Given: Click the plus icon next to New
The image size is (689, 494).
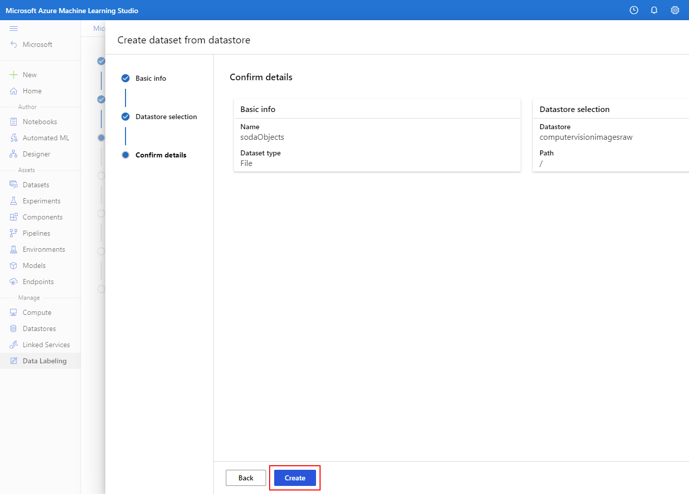Looking at the screenshot, I should click(x=14, y=75).
